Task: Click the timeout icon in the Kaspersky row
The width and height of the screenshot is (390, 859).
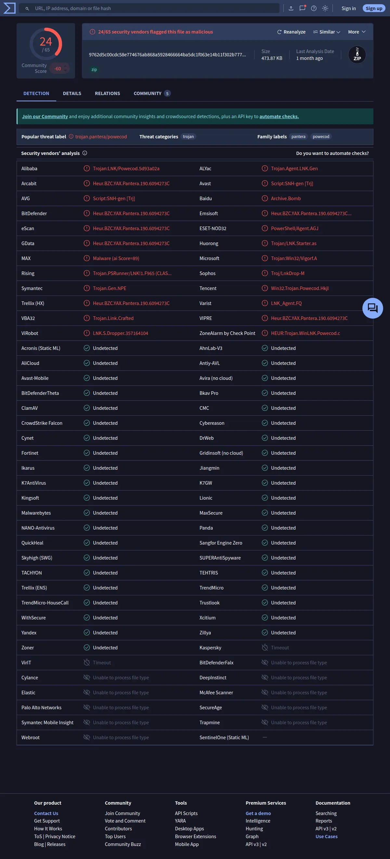Action: pyautogui.click(x=265, y=647)
